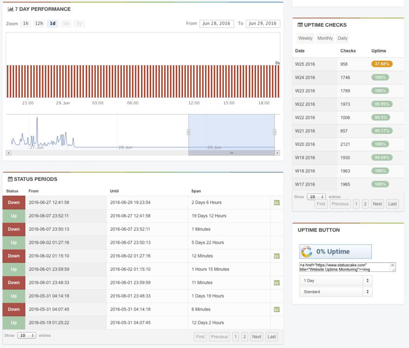Edit the From date field Jun 28, 2016

pos(217,24)
